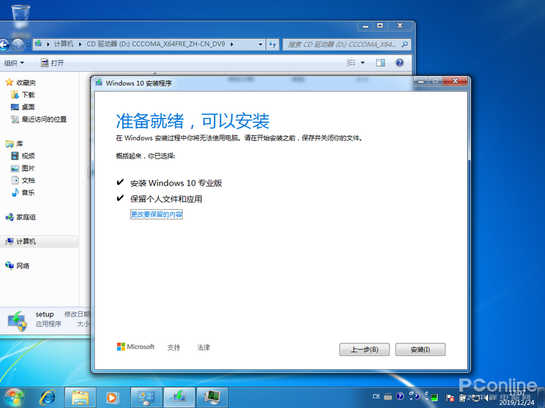
Task: Open the 支持 support link
Action: (x=174, y=347)
